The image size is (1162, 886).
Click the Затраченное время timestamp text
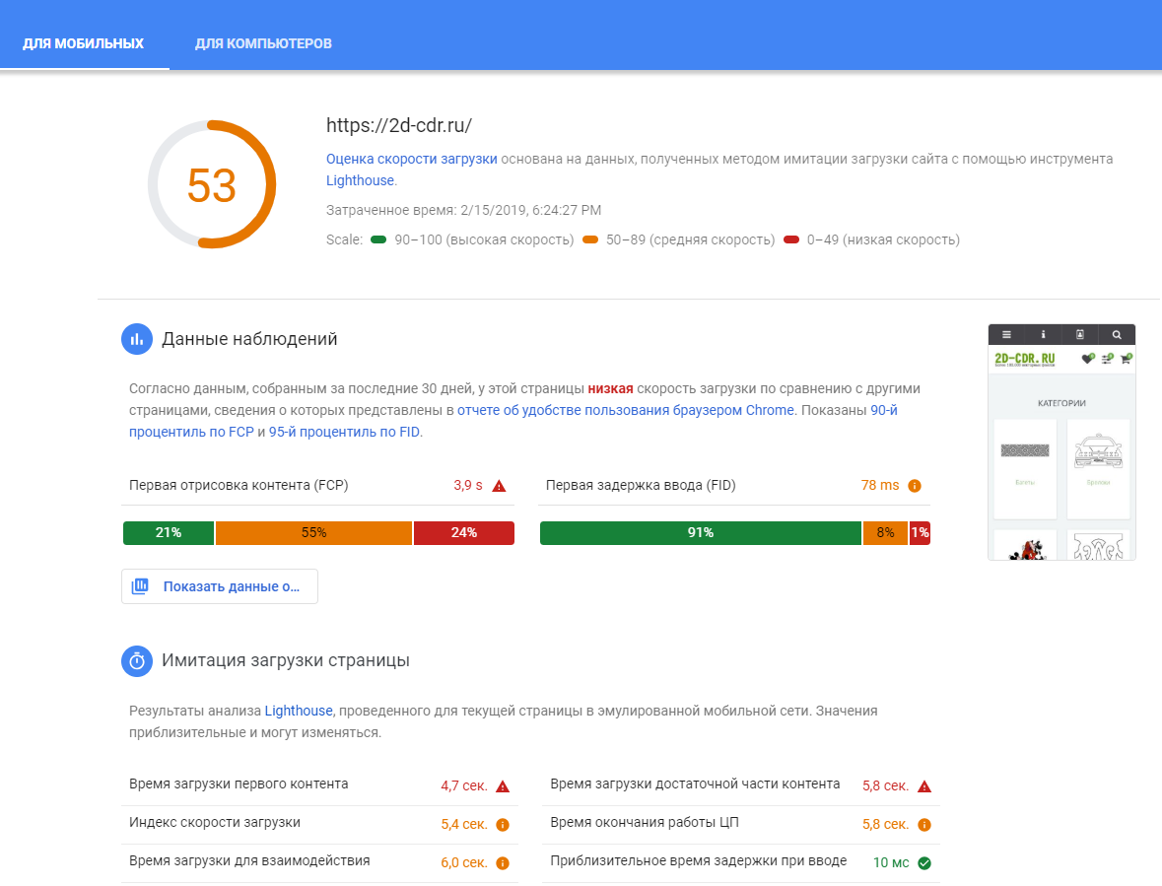click(463, 210)
